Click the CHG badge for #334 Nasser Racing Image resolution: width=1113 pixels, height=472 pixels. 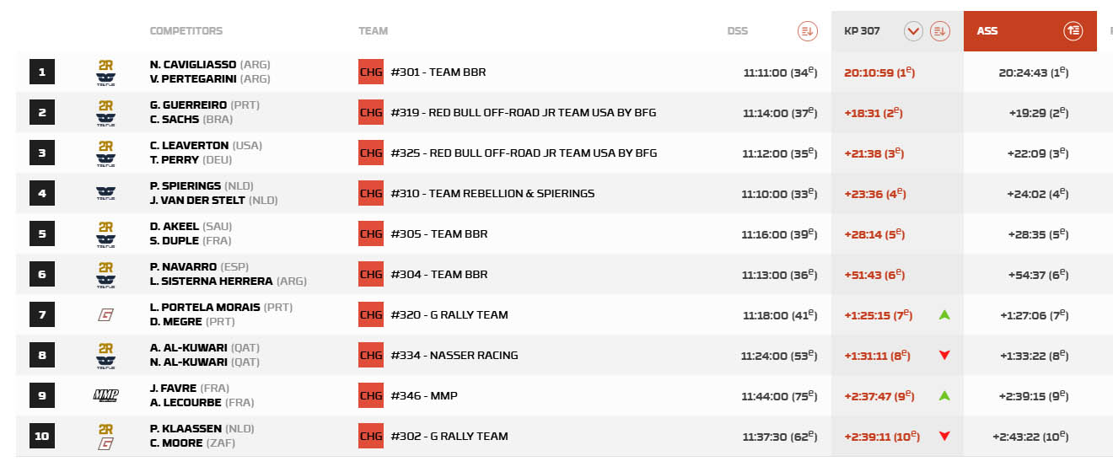coord(371,356)
